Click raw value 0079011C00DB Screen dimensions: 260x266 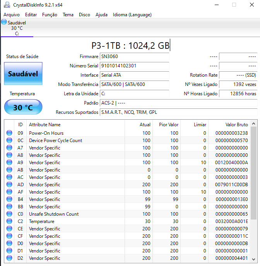[231, 185]
